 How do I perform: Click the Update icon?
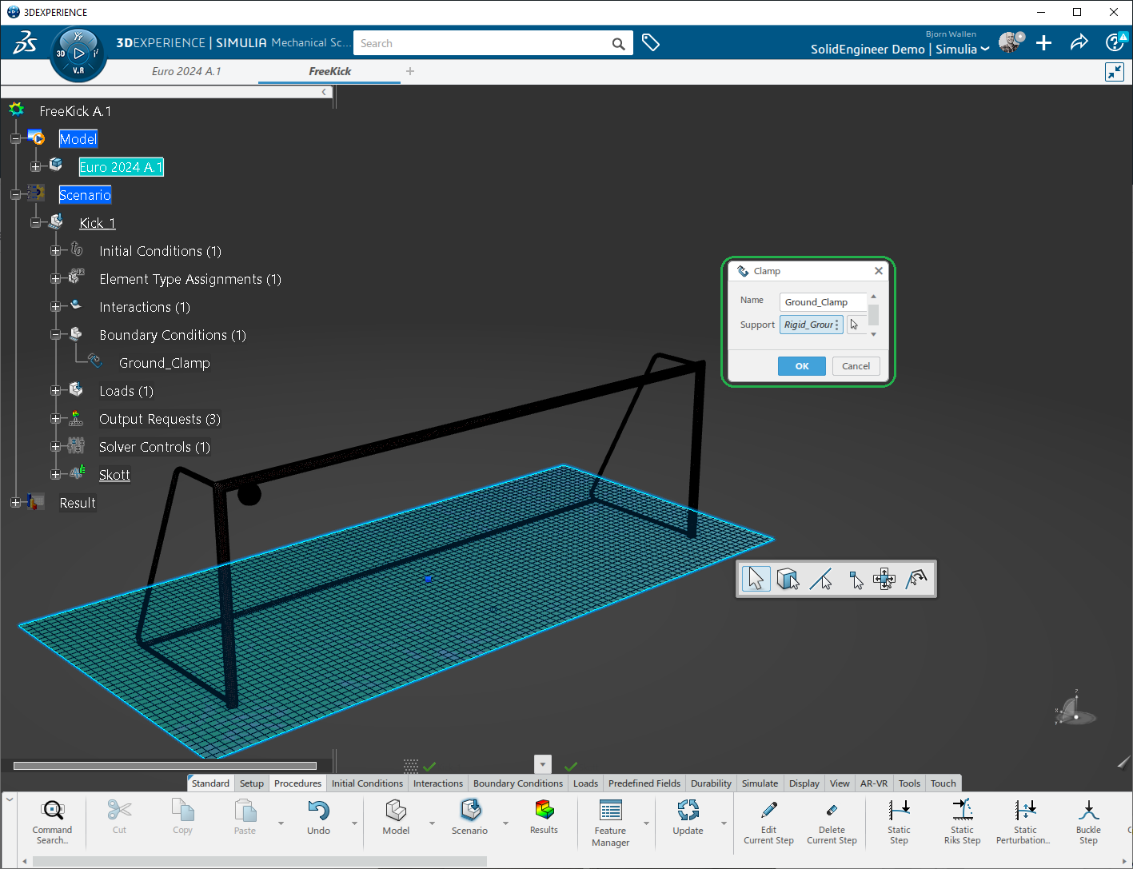point(688,811)
